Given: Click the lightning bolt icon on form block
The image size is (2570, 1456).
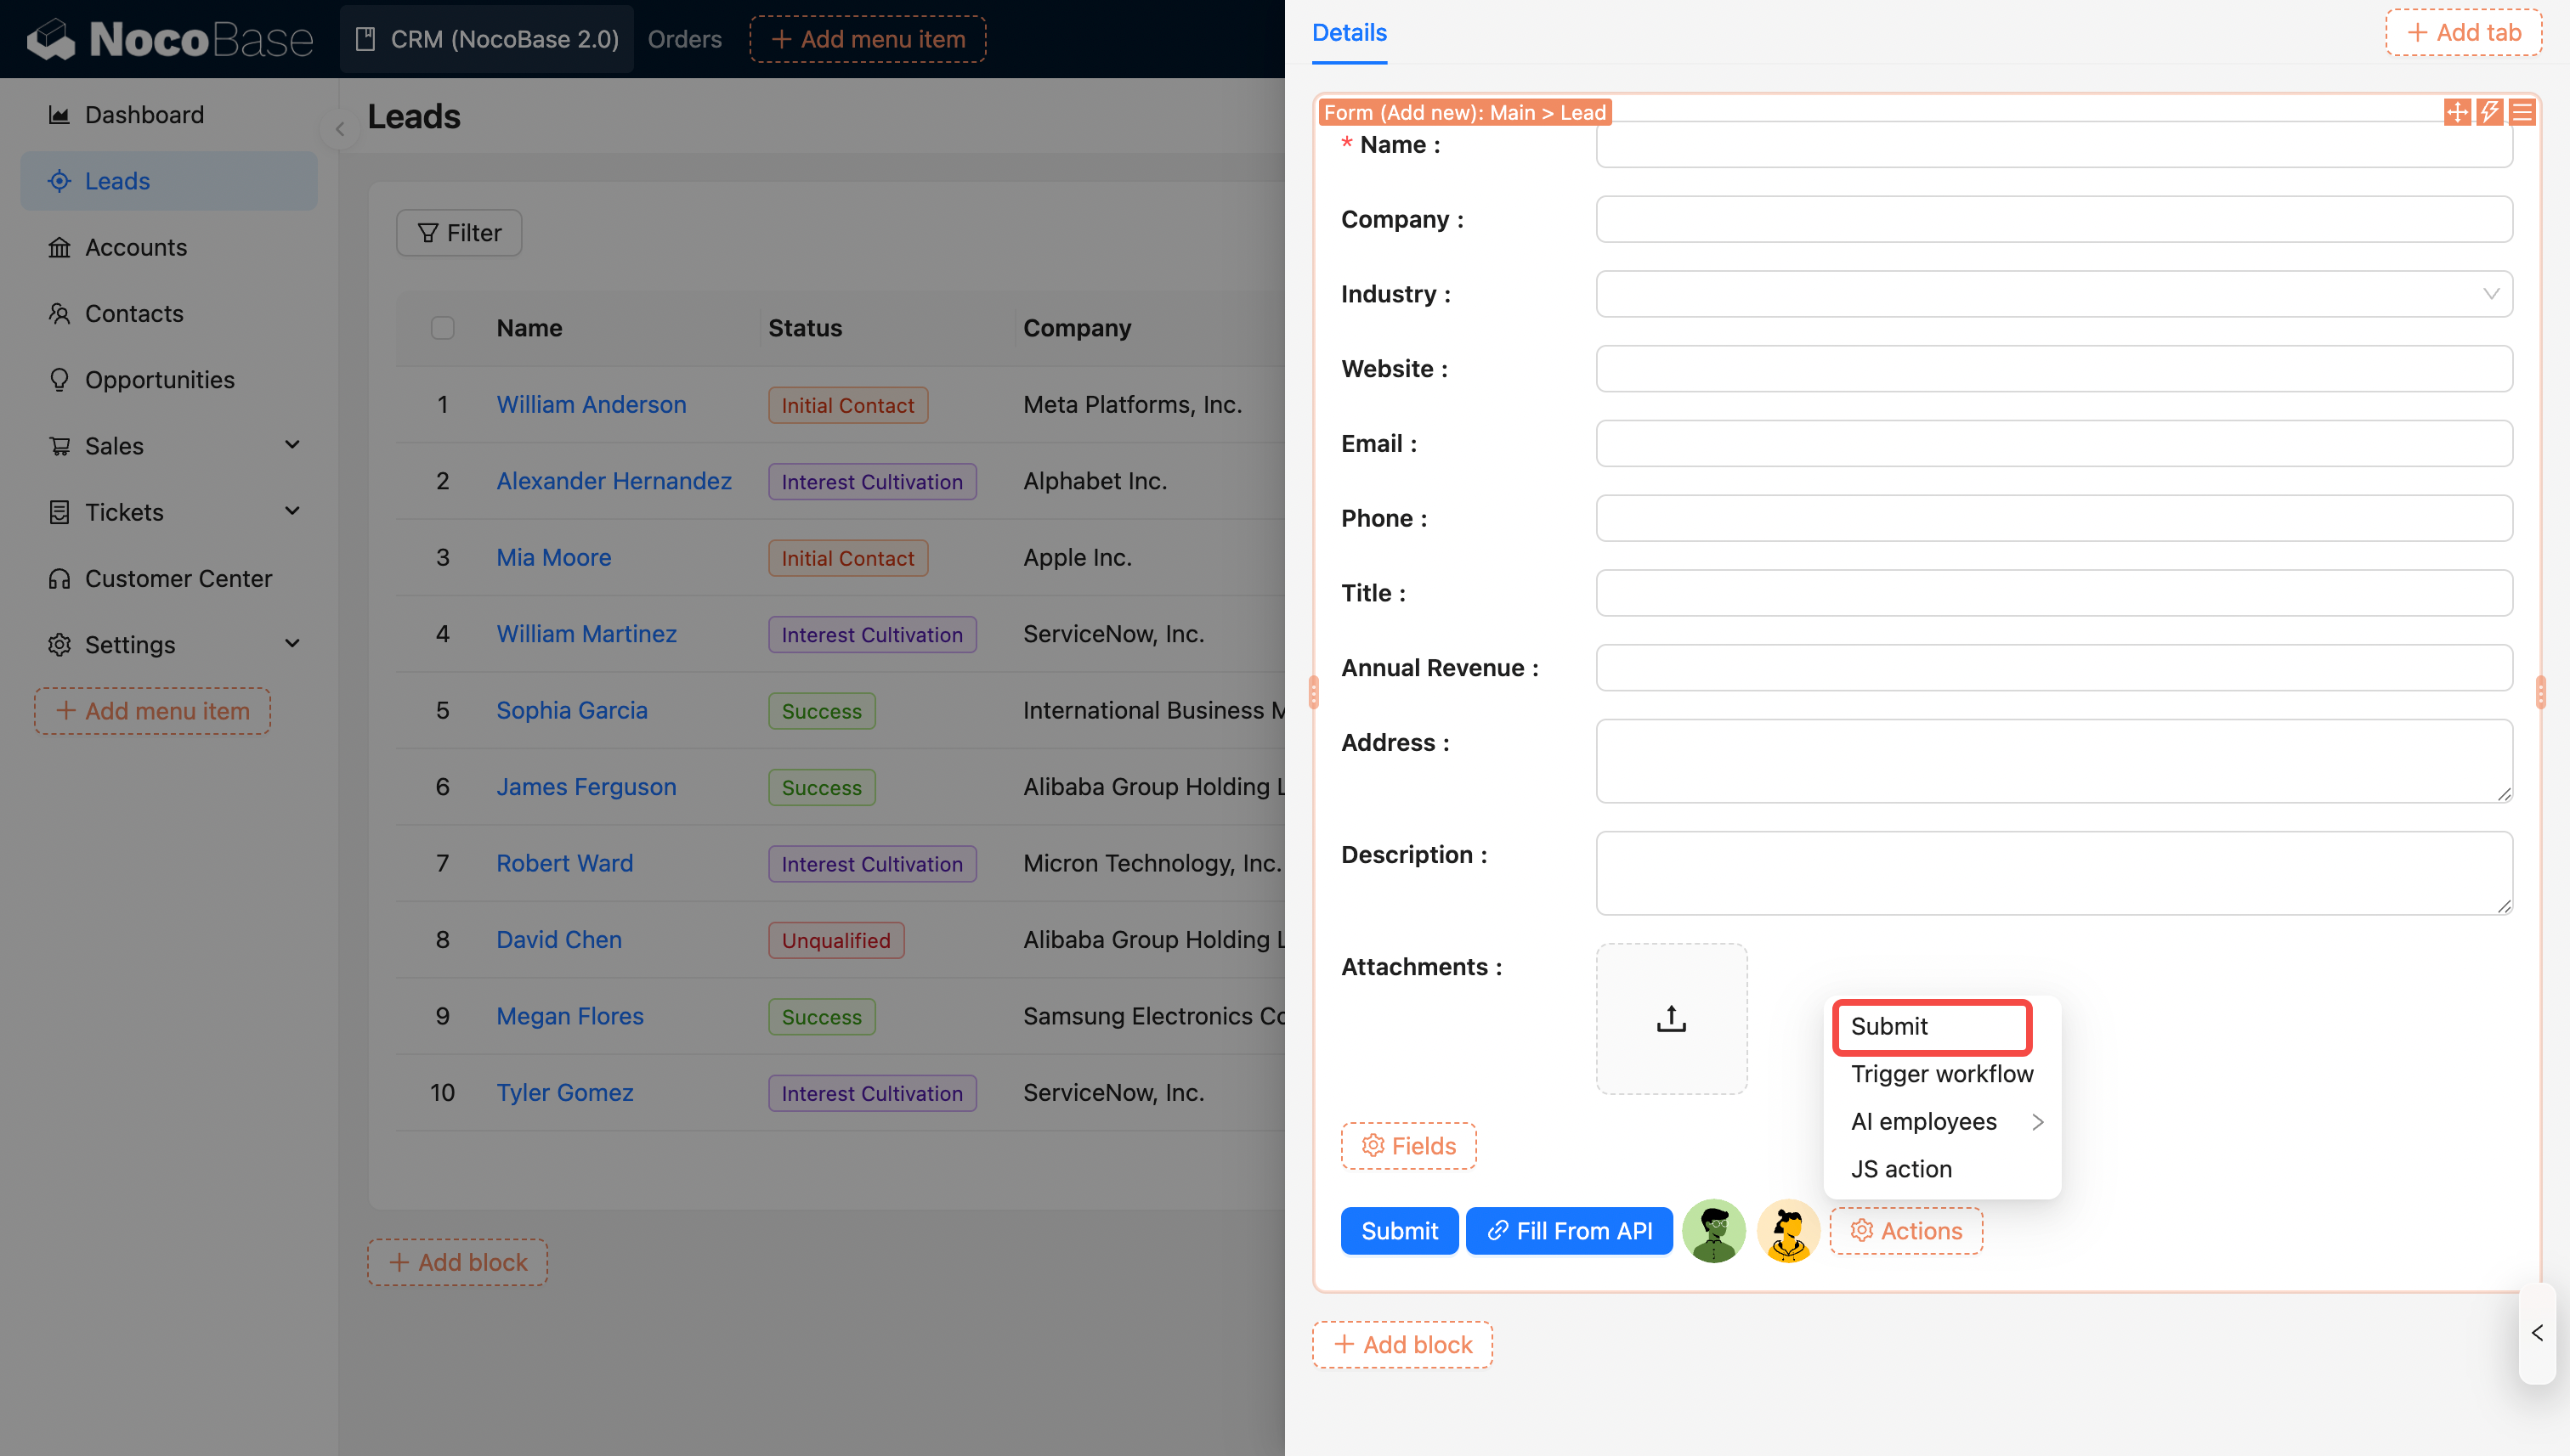Looking at the screenshot, I should coord(2489,112).
